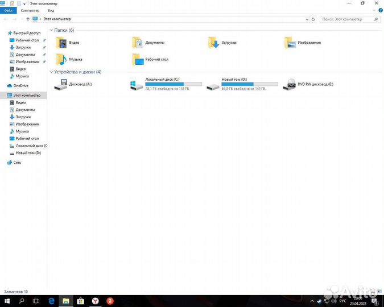The width and height of the screenshot is (384, 307).
Task: Open the Загрузки folder
Action: (213, 43)
